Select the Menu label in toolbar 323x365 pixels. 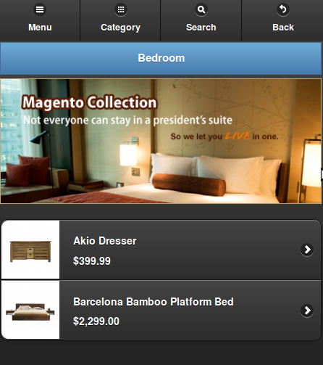point(40,28)
